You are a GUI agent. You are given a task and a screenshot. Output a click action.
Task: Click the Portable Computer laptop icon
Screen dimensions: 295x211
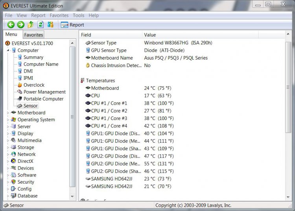20,99
